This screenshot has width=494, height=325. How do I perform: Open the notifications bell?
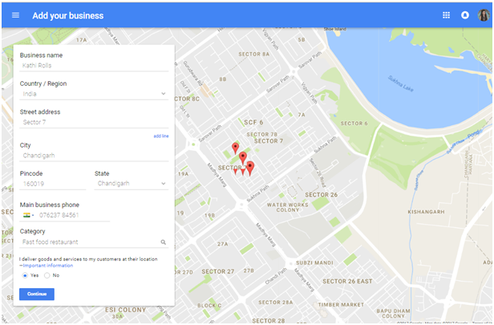click(x=464, y=15)
